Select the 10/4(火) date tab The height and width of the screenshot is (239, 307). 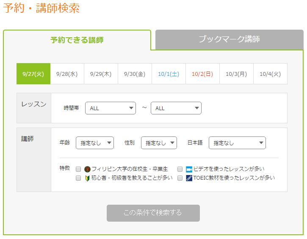coord(270,74)
